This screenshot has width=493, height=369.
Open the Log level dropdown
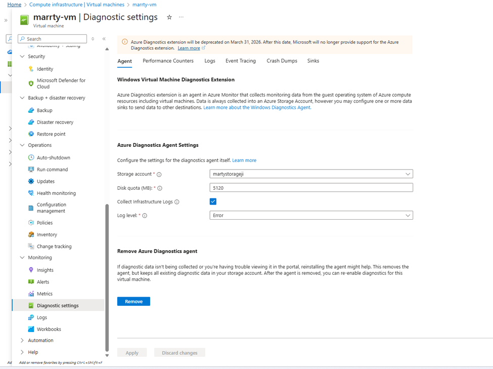(x=311, y=216)
